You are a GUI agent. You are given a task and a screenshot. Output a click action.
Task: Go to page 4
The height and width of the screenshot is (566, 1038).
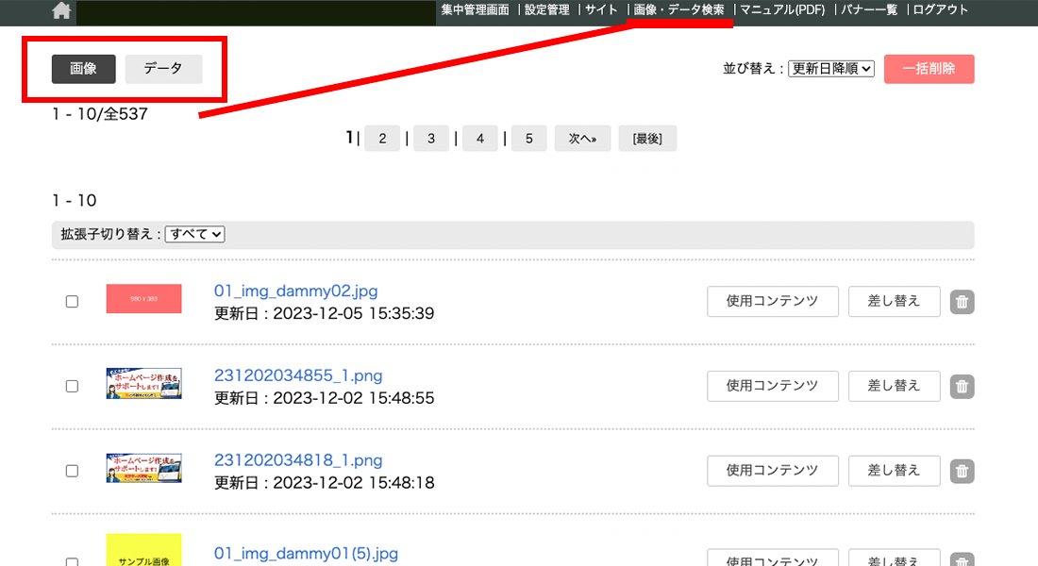[480, 139]
